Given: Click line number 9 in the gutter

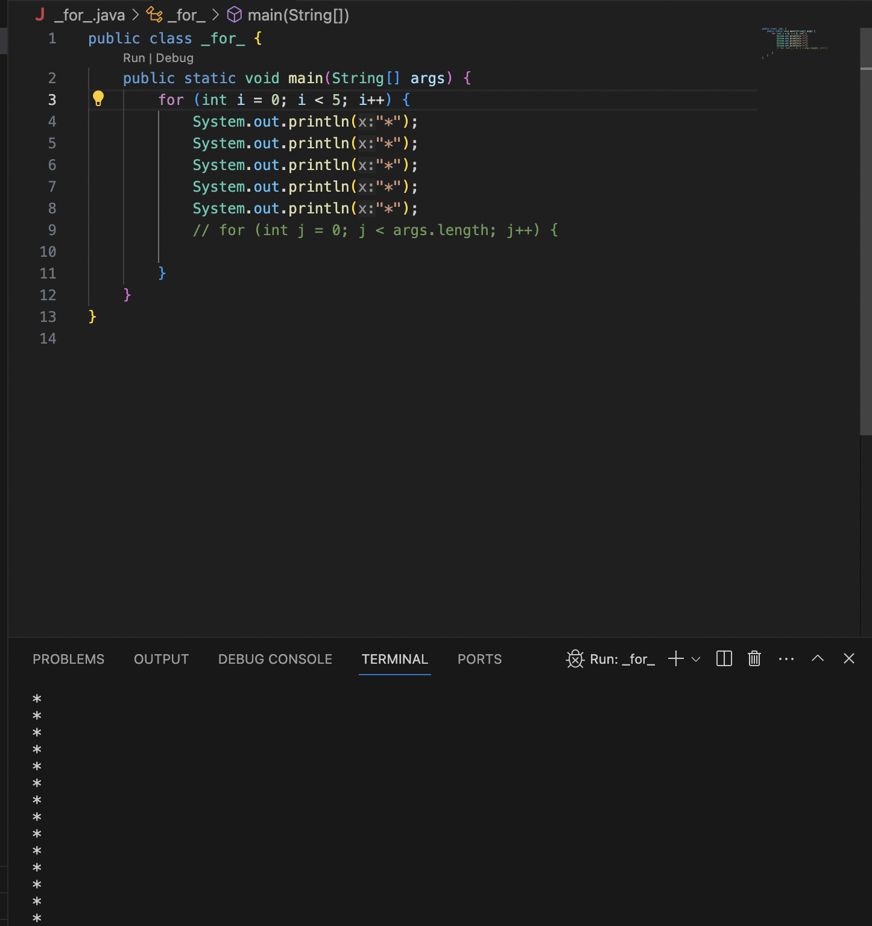Looking at the screenshot, I should point(52,230).
